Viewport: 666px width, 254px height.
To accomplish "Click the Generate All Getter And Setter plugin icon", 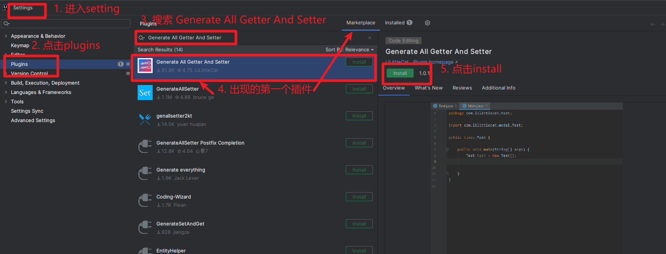I will (145, 66).
